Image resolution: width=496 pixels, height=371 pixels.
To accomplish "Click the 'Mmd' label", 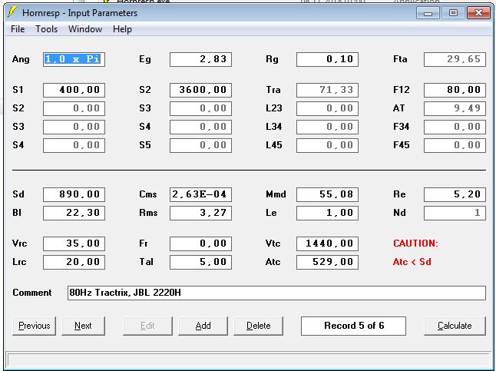I will [276, 194].
